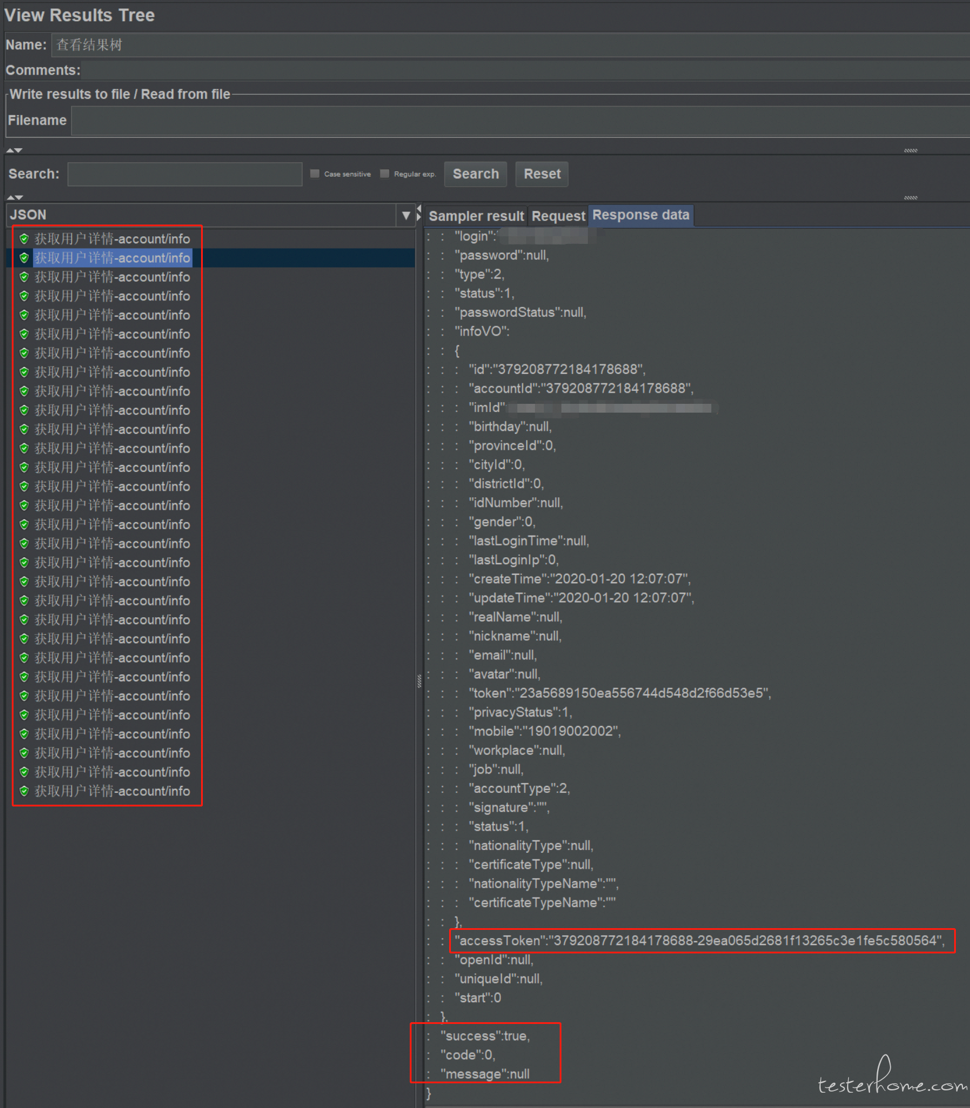Viewport: 970px width, 1108px height.
Task: Click the "email":null line
Action: 503,655
